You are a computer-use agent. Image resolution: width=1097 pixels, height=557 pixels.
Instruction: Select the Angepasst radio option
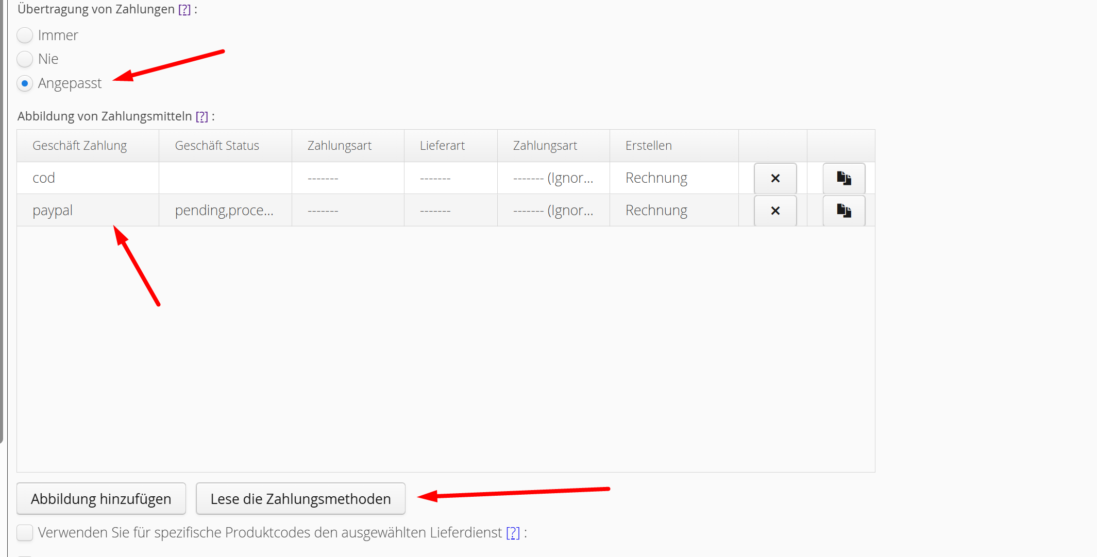pyautogui.click(x=25, y=83)
